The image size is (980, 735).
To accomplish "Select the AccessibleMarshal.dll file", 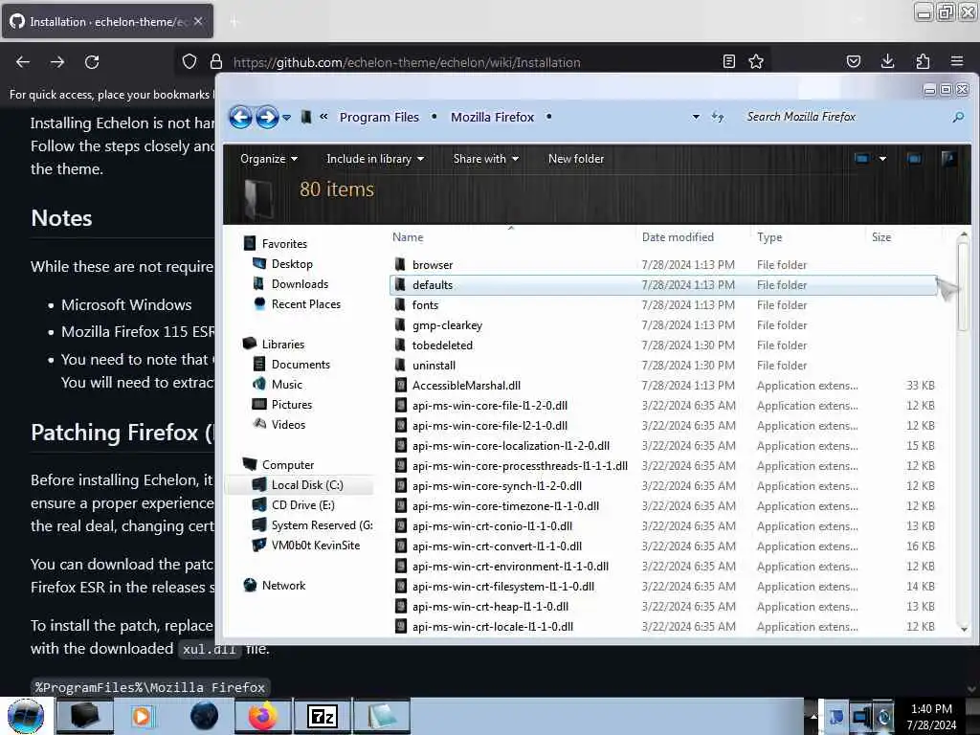I will click(x=664, y=386).
